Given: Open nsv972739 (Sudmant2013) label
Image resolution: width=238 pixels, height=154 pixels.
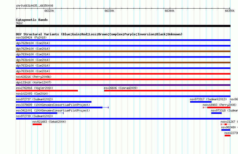Looking at the screenshot, I should 34,116.
